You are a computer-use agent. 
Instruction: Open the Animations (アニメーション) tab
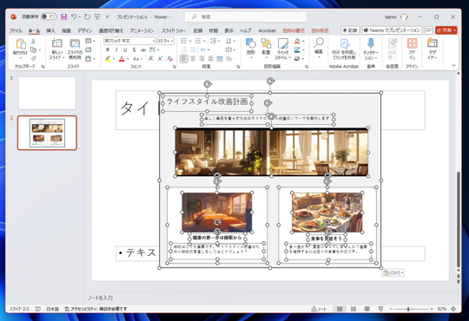142,30
